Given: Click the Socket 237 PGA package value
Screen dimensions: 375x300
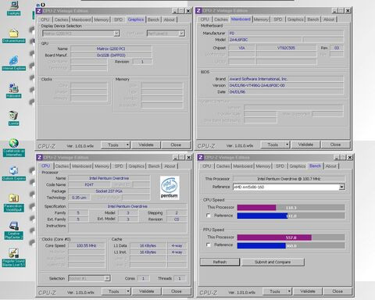Looking at the screenshot, I should 109,191.
